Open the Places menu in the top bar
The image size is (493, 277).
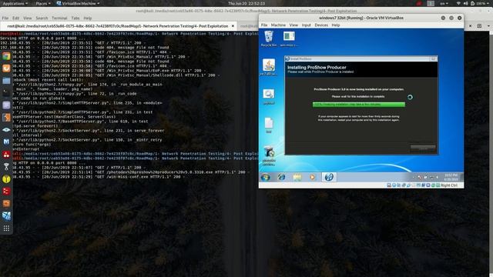(43, 3)
